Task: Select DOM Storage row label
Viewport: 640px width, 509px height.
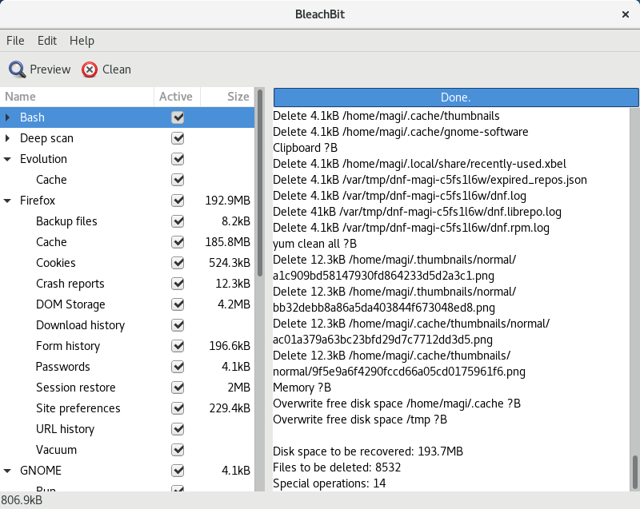Action: point(70,304)
